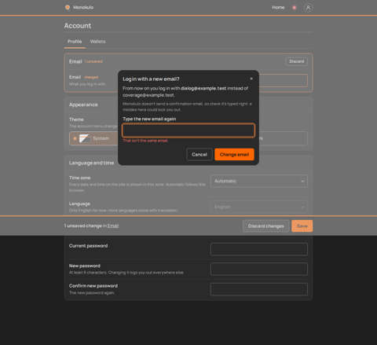Follow the Email link in unsaved bar
The image size is (377, 345).
(x=113, y=226)
